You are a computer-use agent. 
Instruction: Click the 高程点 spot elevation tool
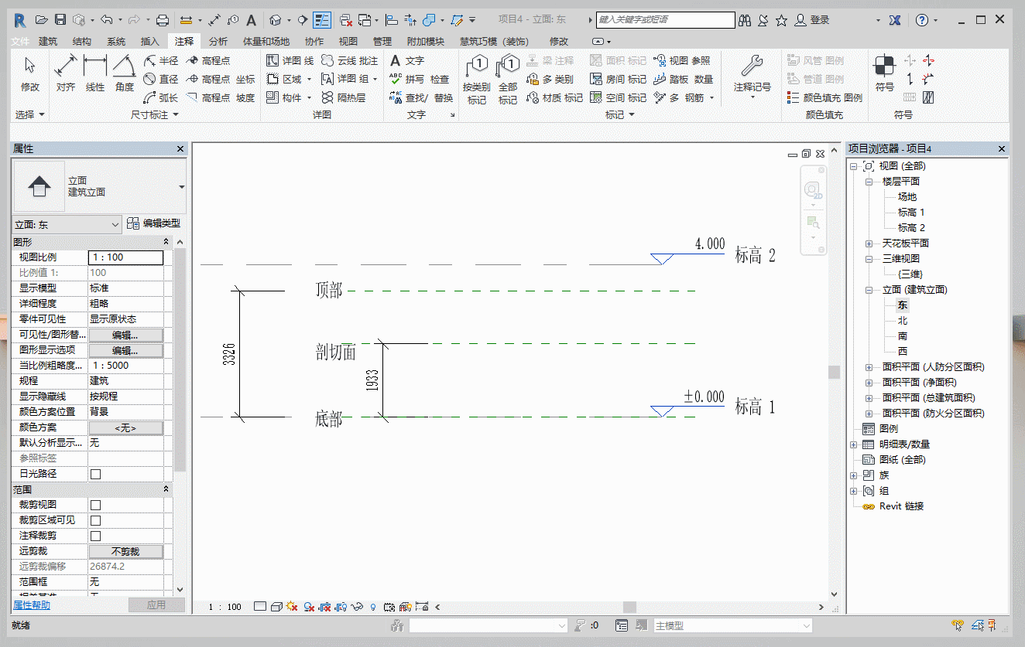(208, 60)
